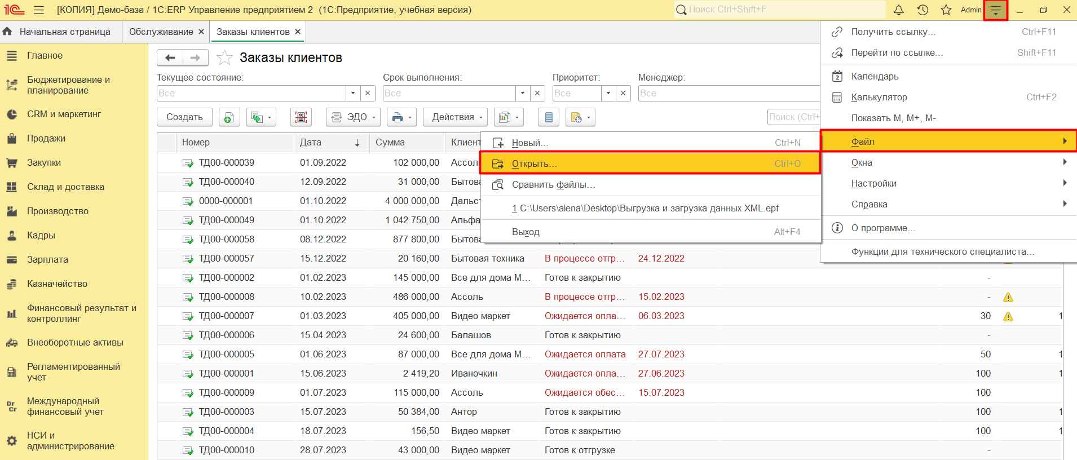The height and width of the screenshot is (460, 1077).
Task: Open the Главное section in the sidebar
Action: (x=74, y=55)
